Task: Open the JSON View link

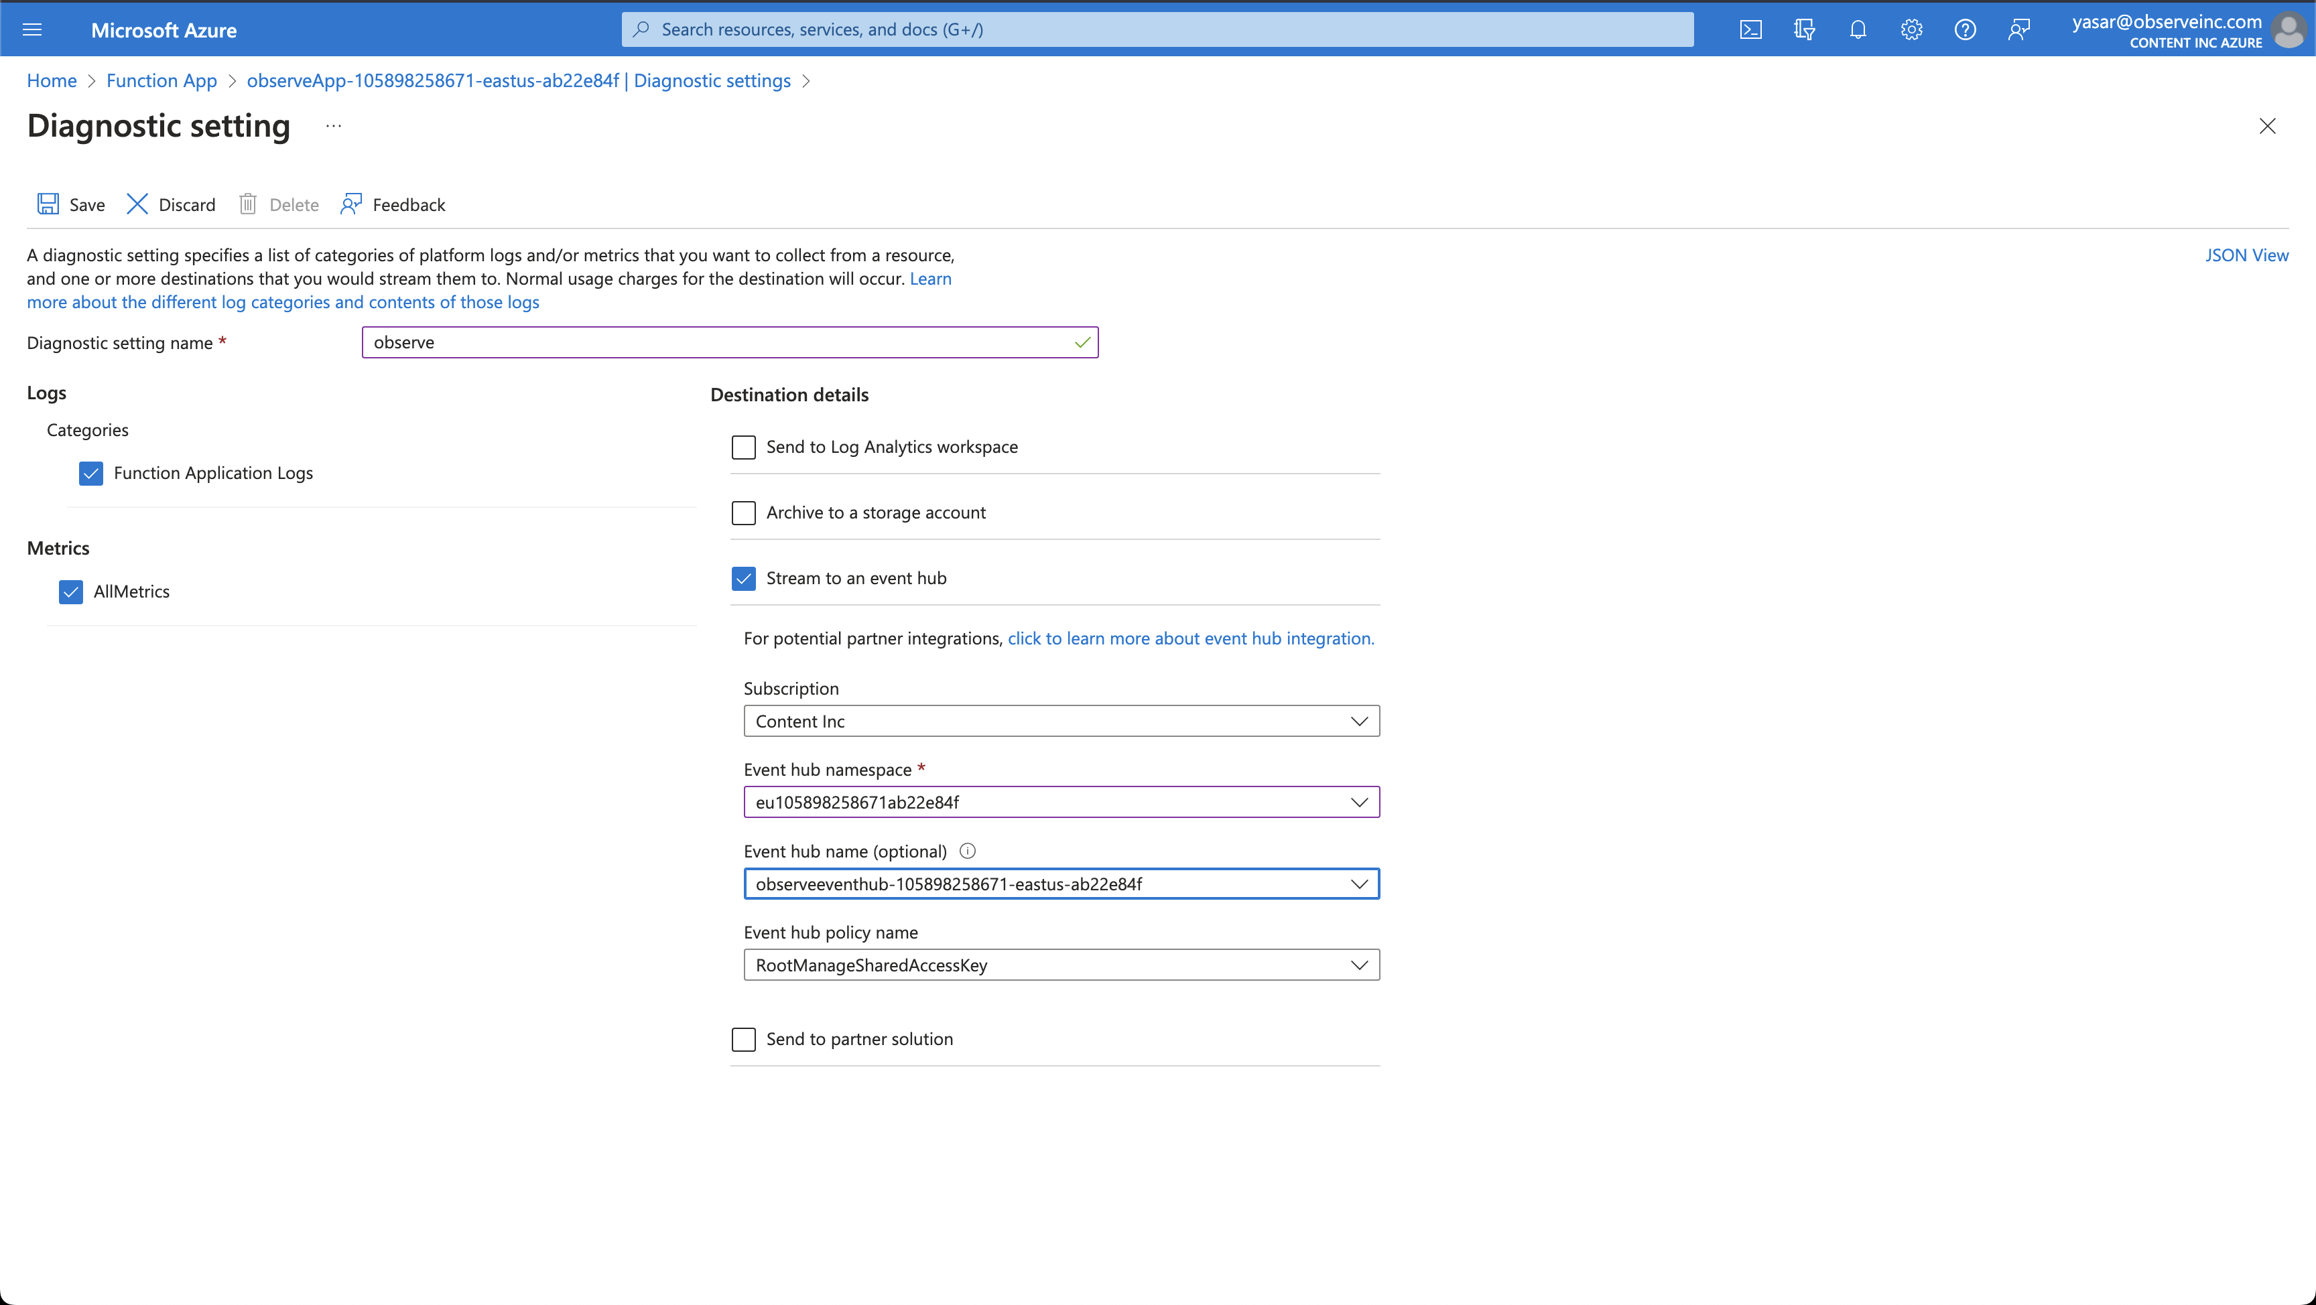Action: tap(2246, 255)
